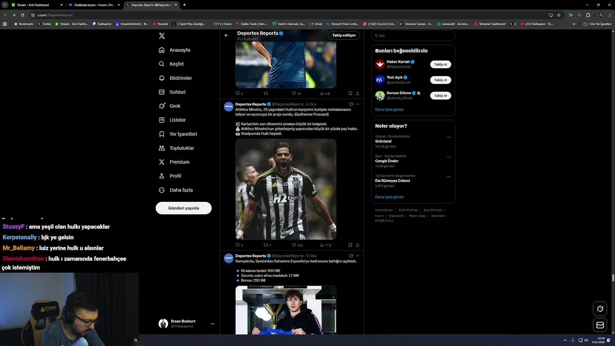Open Ela Rümeysa Cebeci trending topic
The width and height of the screenshot is (615, 346).
[x=393, y=181]
